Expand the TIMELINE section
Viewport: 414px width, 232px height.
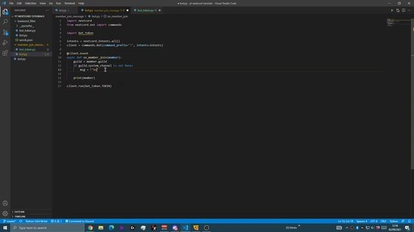[20, 217]
